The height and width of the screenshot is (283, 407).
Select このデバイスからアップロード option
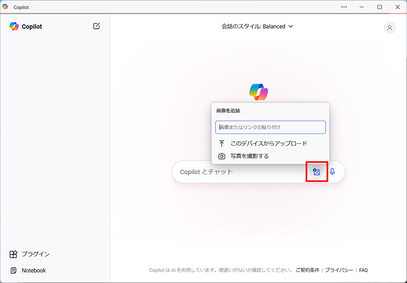point(270,144)
